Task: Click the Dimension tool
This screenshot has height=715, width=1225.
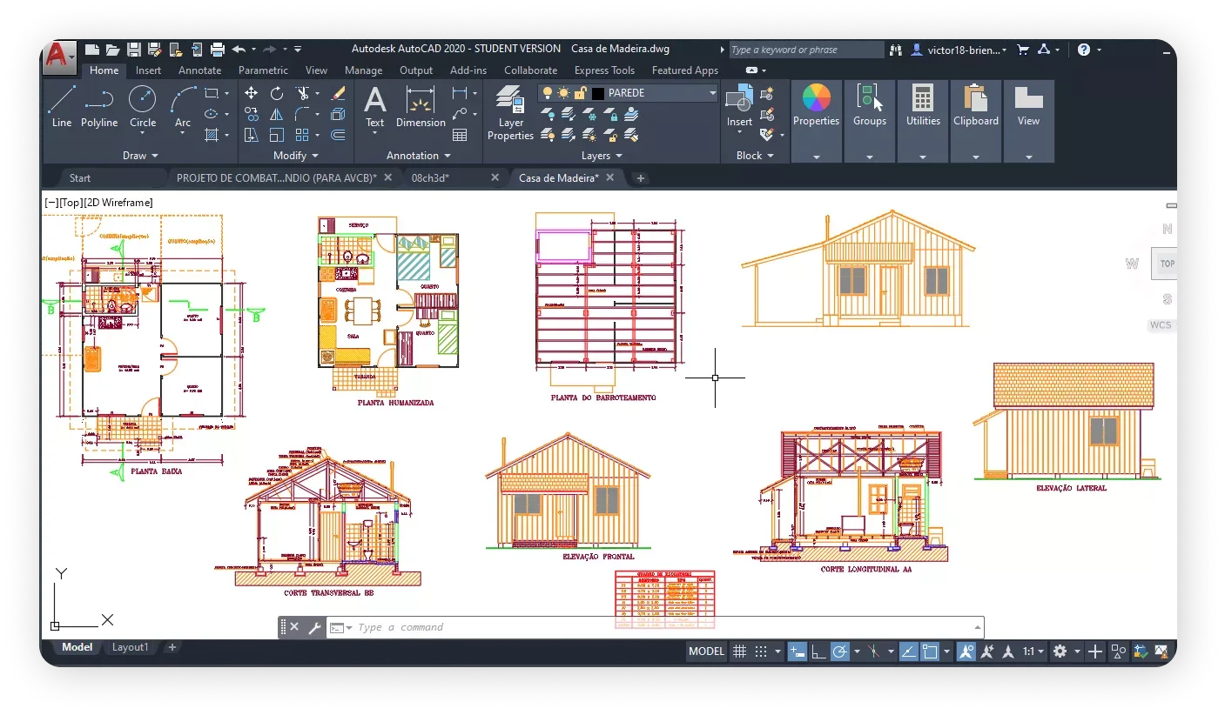Action: pos(421,107)
